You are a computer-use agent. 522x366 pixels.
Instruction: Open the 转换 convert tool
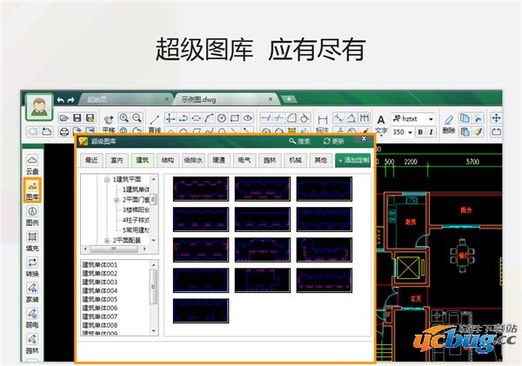click(x=32, y=266)
